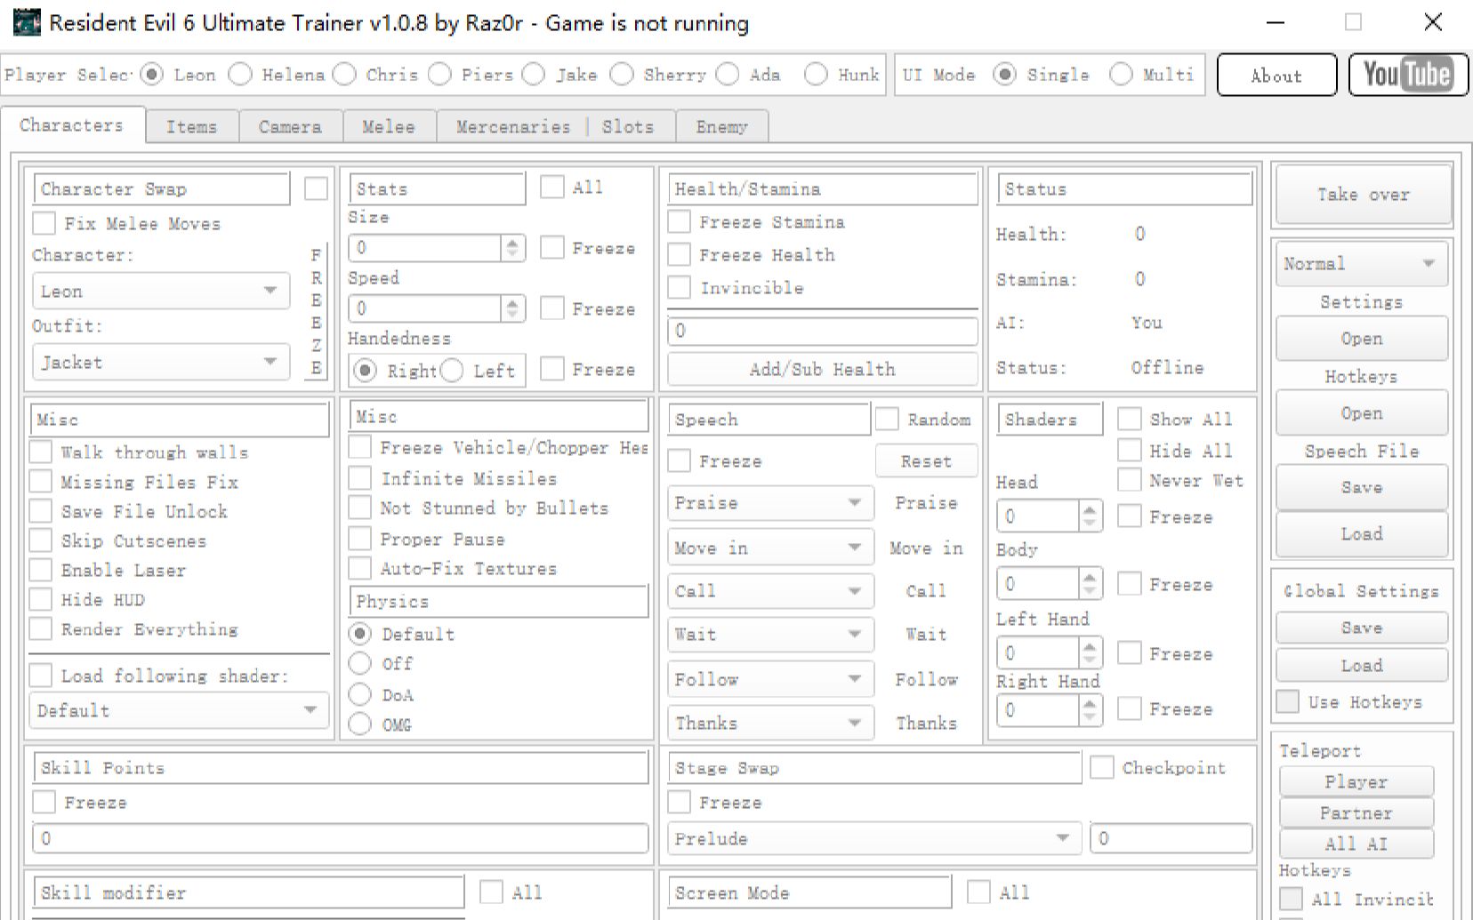Toggle Character Swap freeze checkbox
1473x920 pixels.
[316, 188]
